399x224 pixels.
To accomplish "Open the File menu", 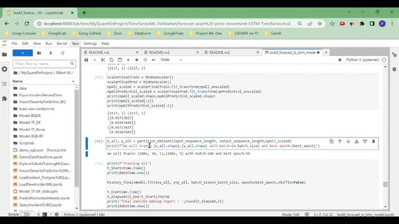I will point(14,44).
